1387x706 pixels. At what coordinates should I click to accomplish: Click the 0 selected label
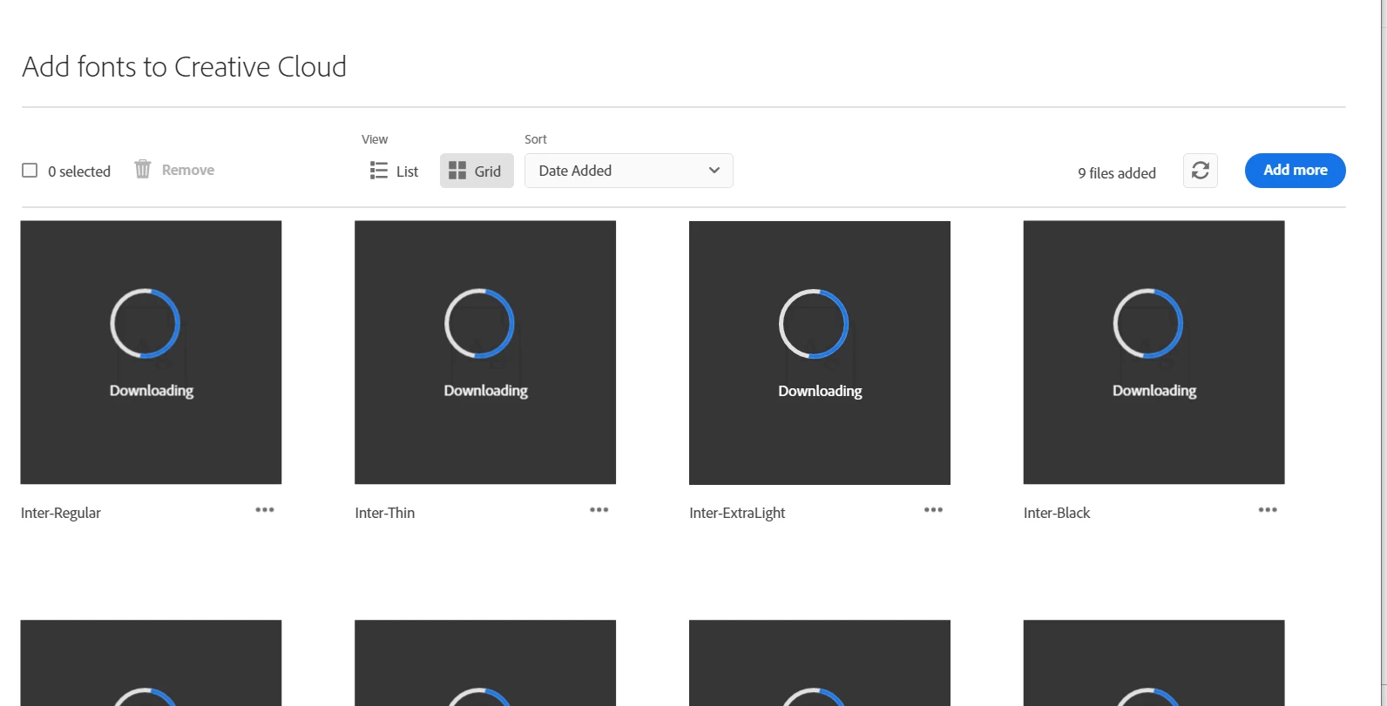[x=79, y=171]
